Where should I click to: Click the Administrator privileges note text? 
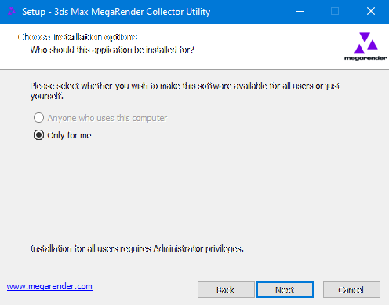[136, 248]
